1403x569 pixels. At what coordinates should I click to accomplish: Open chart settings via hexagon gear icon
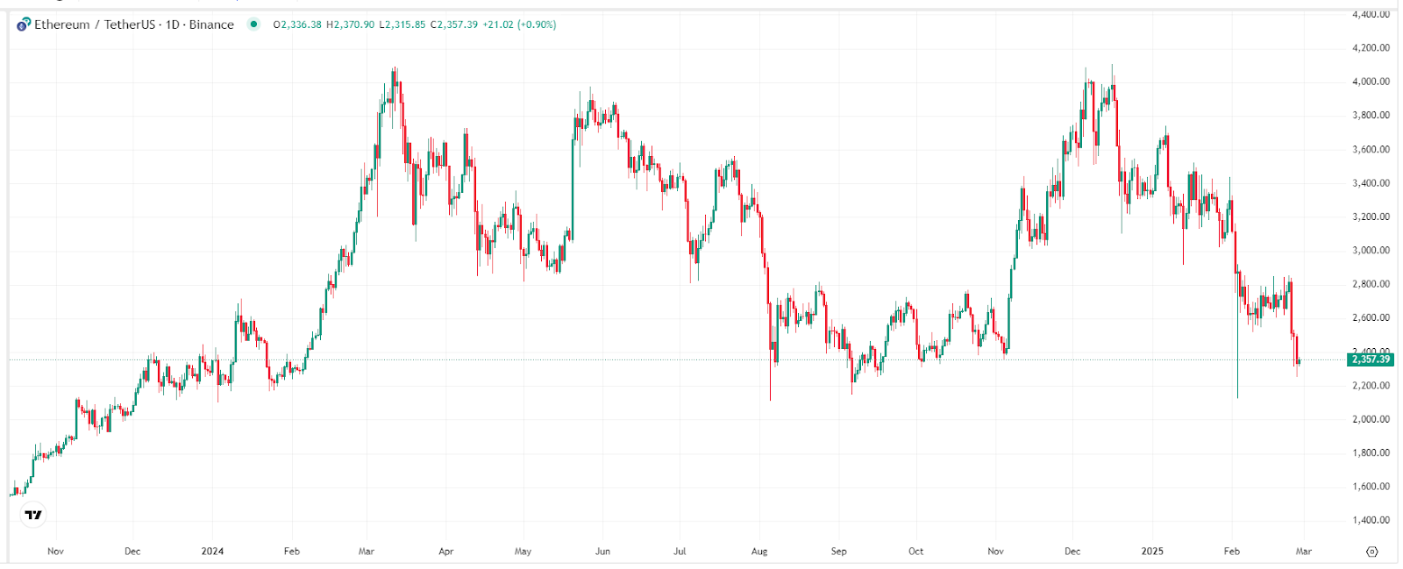pyautogui.click(x=1372, y=551)
